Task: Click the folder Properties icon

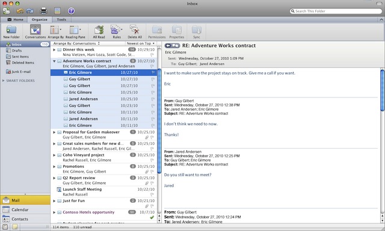Action: 176,32
